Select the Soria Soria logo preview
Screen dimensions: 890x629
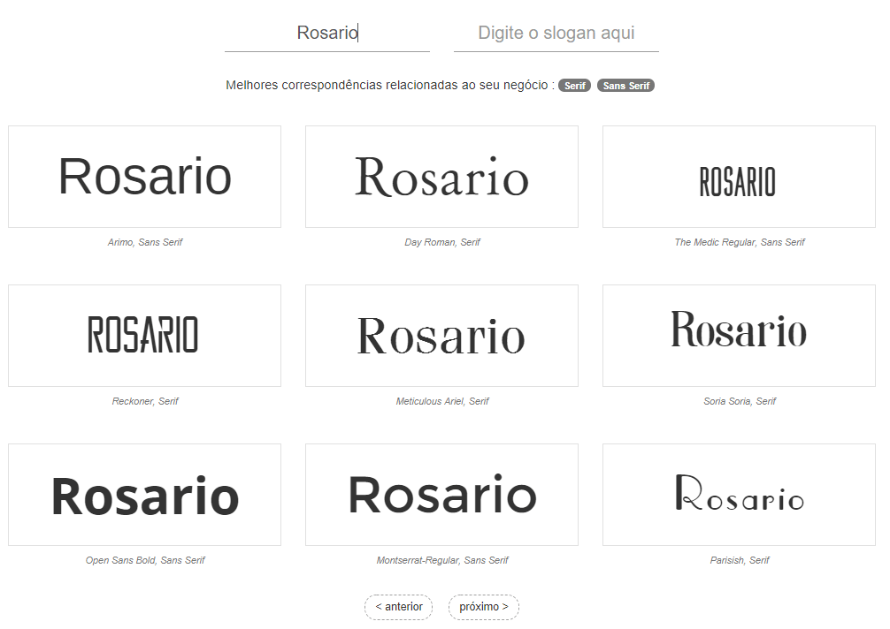[x=739, y=336]
